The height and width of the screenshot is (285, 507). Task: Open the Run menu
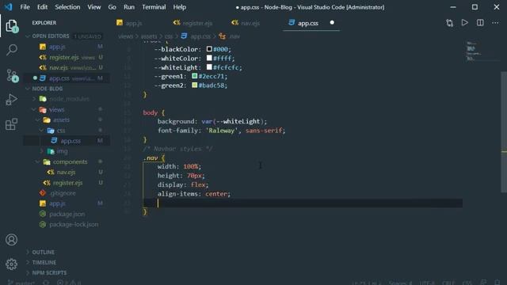point(129,7)
